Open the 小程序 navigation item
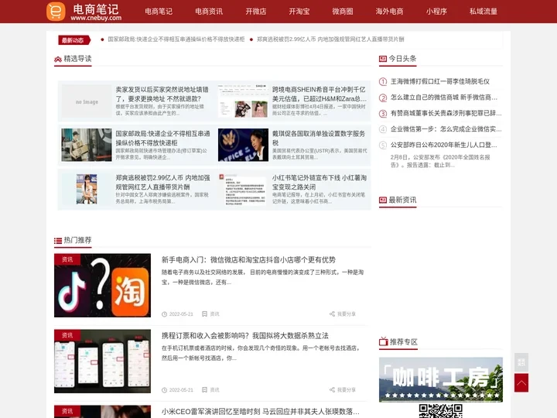This screenshot has width=557, height=418. click(436, 12)
